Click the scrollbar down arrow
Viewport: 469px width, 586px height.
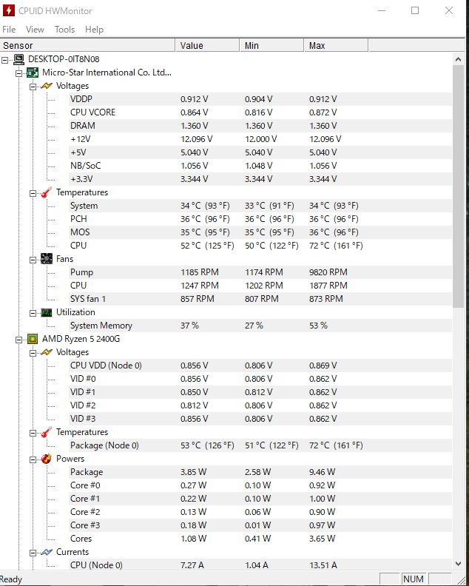(x=459, y=564)
